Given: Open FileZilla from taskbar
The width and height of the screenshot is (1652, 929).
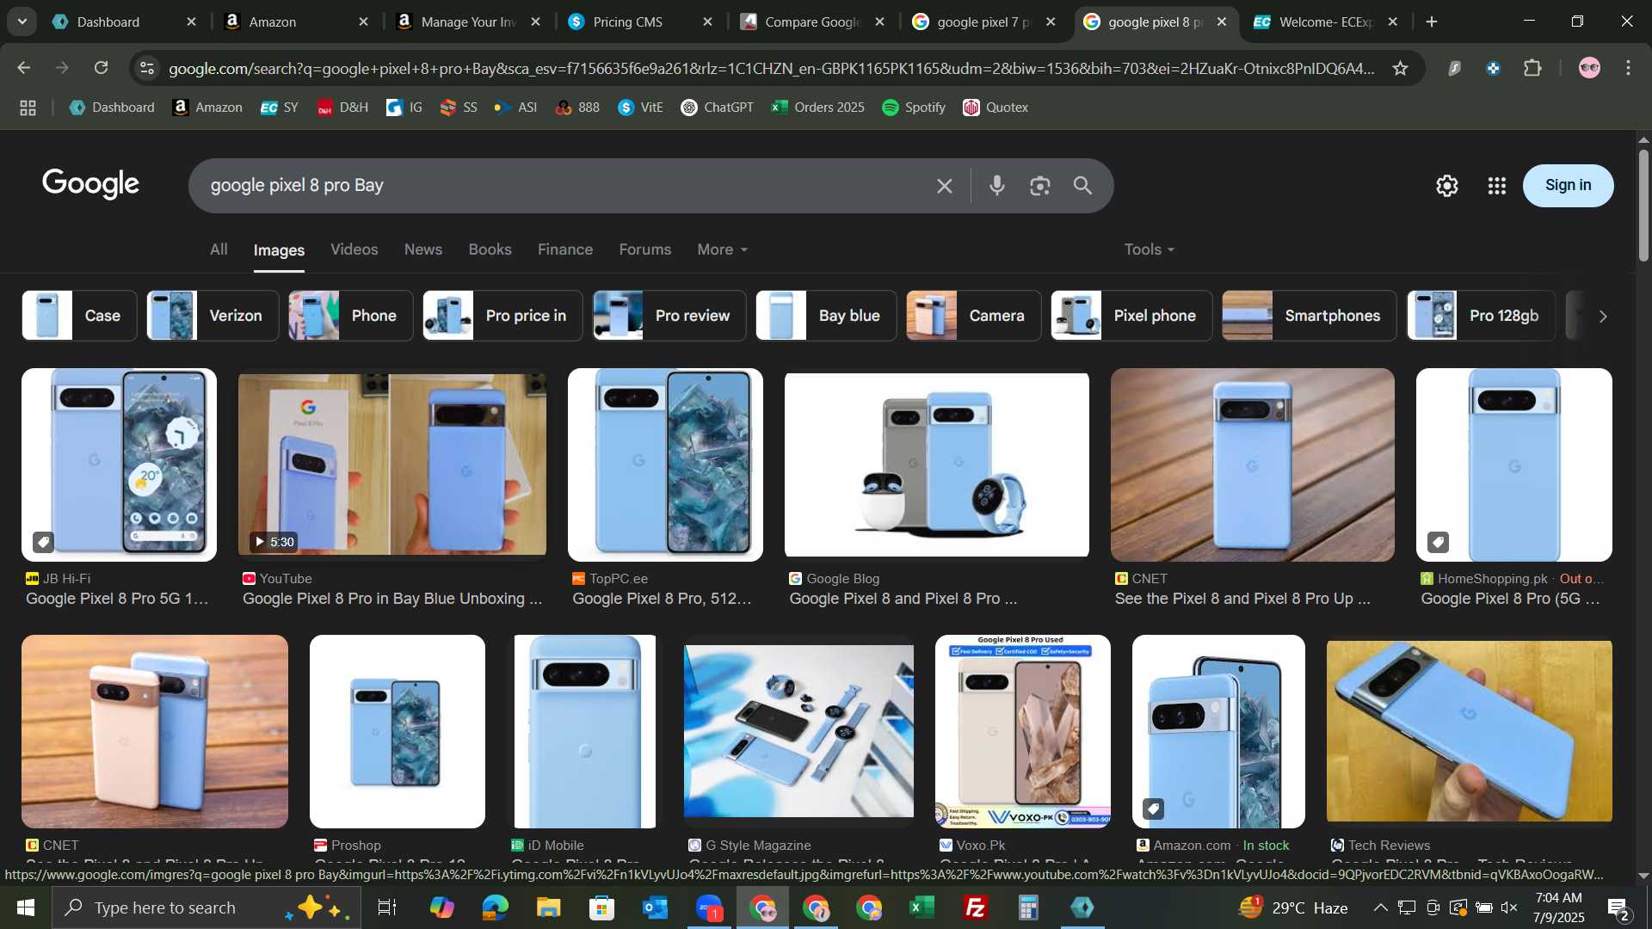Looking at the screenshot, I should point(975,907).
